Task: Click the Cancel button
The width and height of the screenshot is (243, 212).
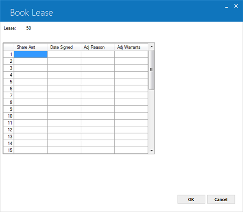Action: (221, 199)
